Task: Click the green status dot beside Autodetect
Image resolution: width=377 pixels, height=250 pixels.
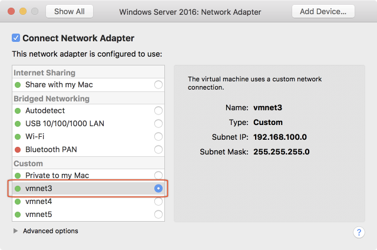Action: tap(18, 111)
